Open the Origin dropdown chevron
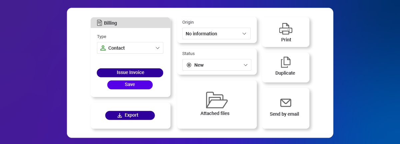Viewport: 400px width, 144px height. [244, 34]
